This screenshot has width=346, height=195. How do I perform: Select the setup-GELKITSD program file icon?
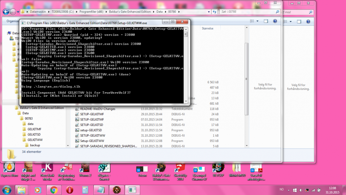coord(77,130)
